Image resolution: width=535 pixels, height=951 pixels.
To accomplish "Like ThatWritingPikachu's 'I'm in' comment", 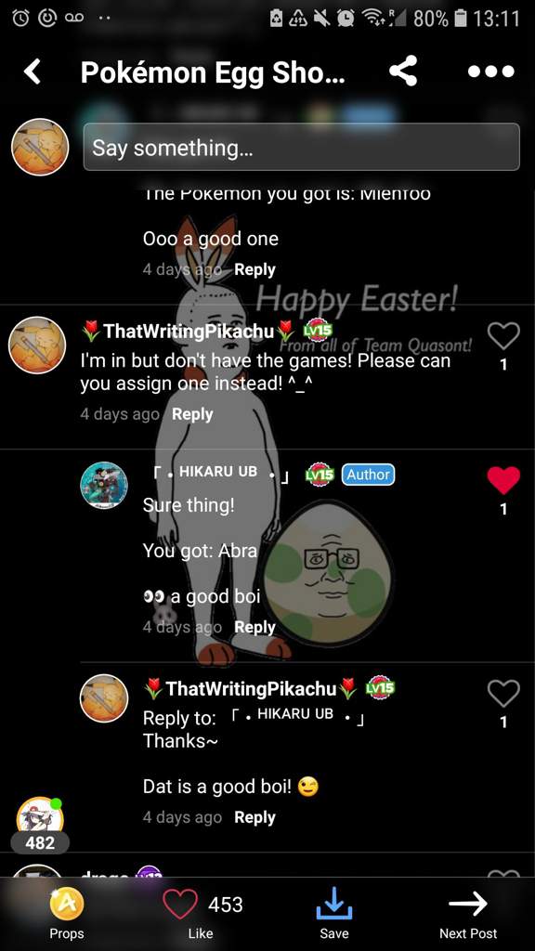I will click(x=503, y=336).
